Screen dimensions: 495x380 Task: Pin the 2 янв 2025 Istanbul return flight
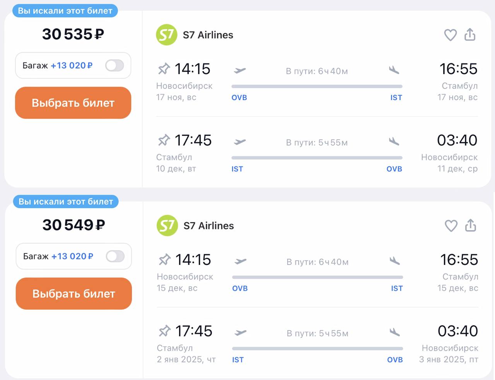coord(165,331)
